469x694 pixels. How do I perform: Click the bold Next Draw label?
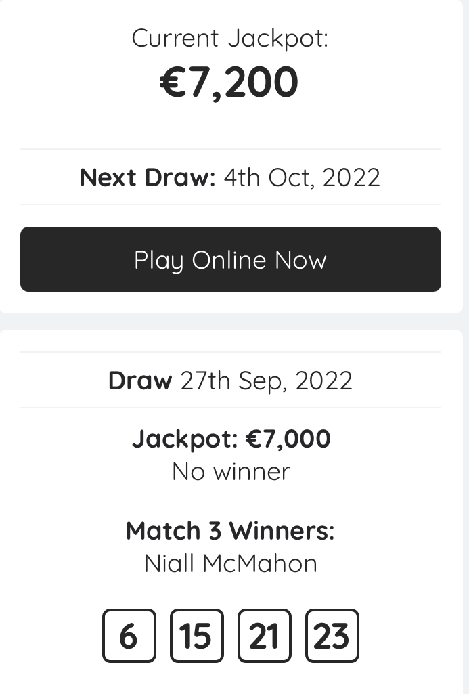pyautogui.click(x=148, y=177)
